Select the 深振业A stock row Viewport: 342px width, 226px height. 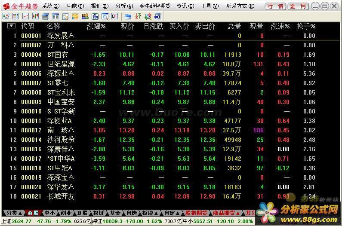pyautogui.click(x=170, y=73)
